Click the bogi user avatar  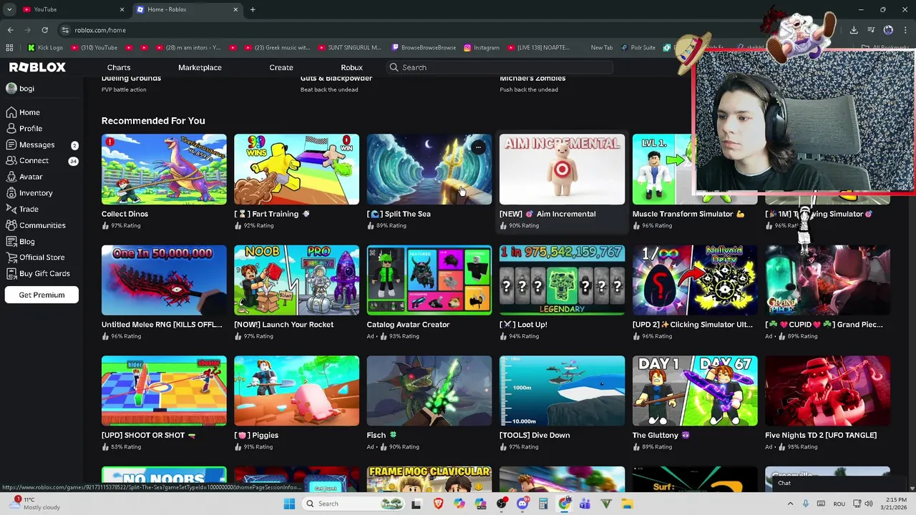coord(11,89)
